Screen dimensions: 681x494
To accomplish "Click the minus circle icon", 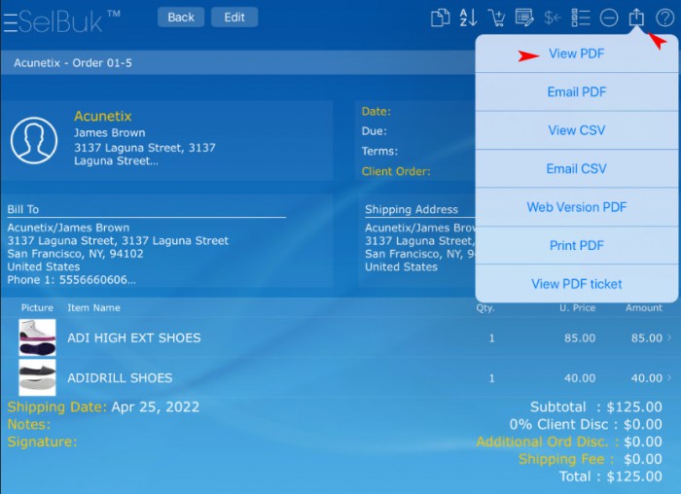I will click(x=609, y=18).
